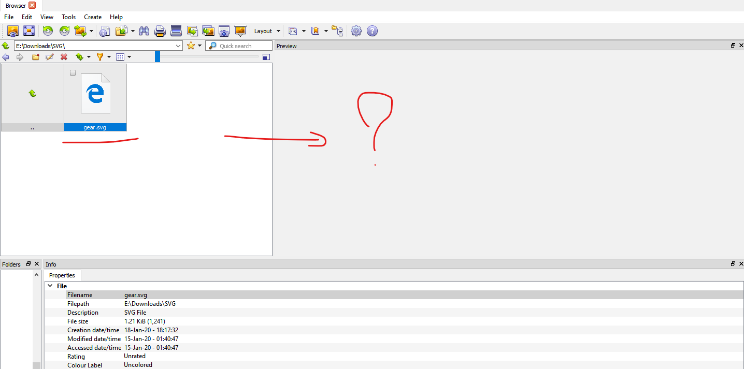
Task: Tick the gear.svg thumbnail checkbox
Action: [73, 73]
